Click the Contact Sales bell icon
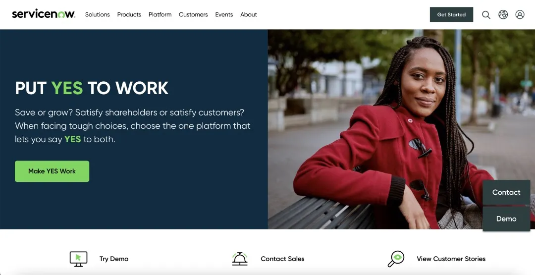Image resolution: width=535 pixels, height=275 pixels. click(240, 259)
